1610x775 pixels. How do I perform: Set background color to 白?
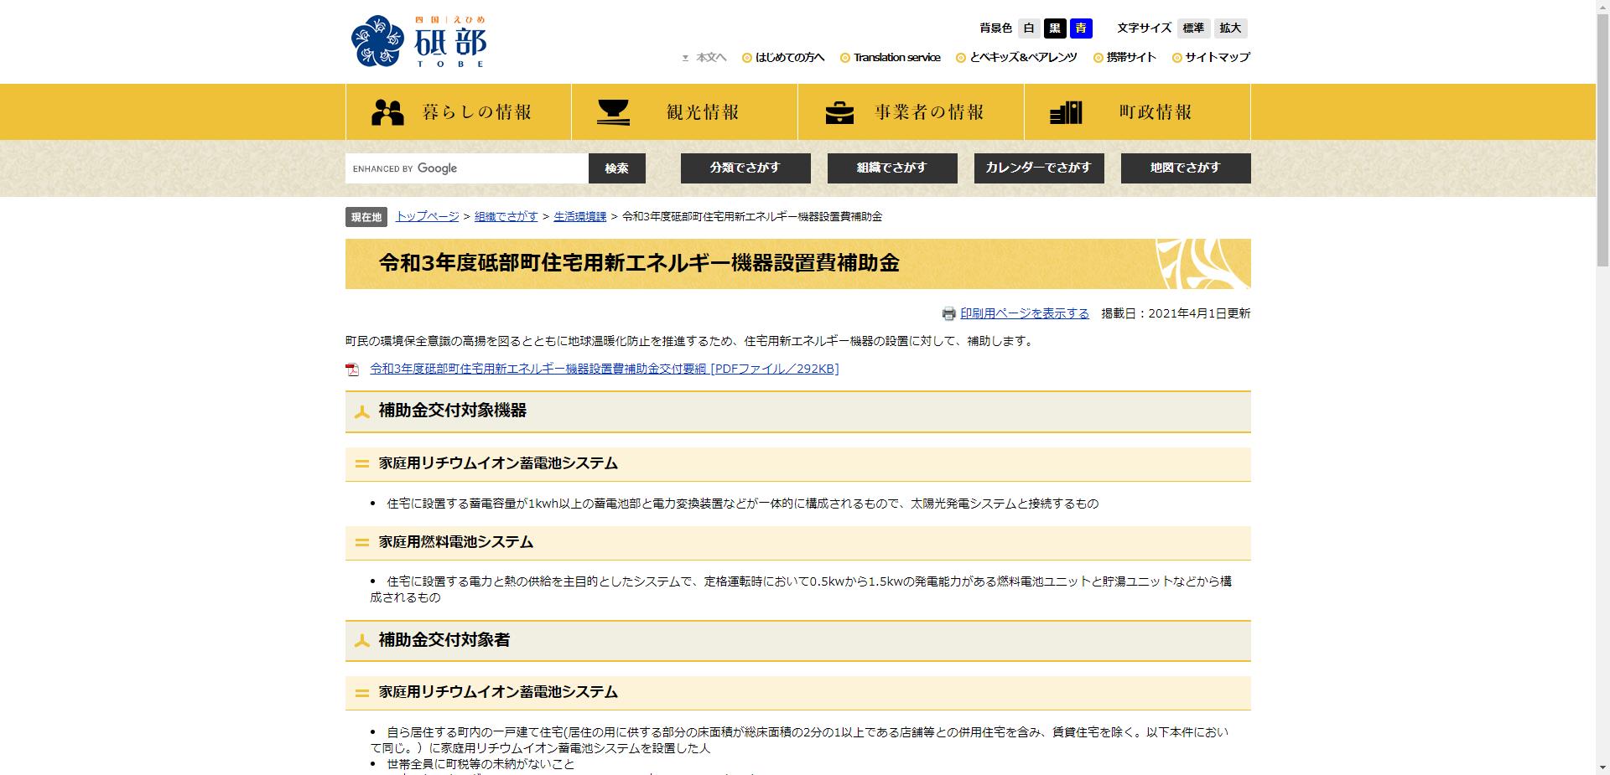point(1027,28)
